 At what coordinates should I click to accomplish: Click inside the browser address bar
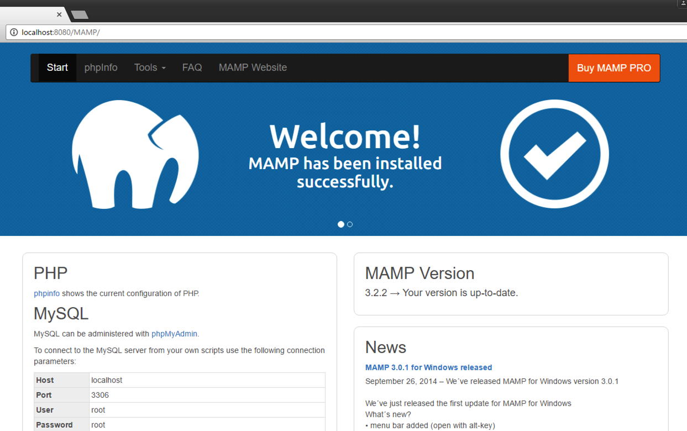click(166, 32)
